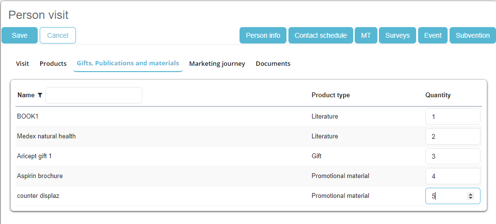Open the Documents tab

pyautogui.click(x=273, y=63)
